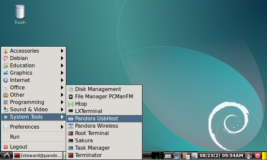Open the Internet menu category
The height and width of the screenshot is (160, 267).
click(x=34, y=80)
